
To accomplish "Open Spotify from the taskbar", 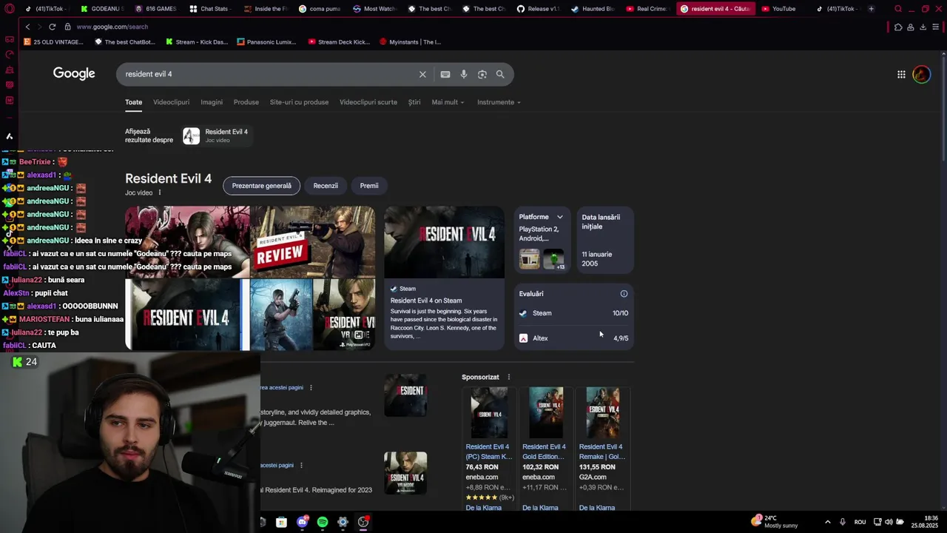I will [323, 522].
